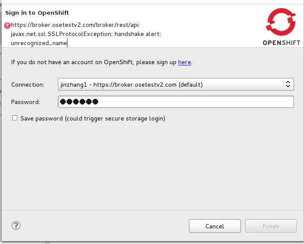Click the broker.osetestv2.com error URL line
The image size is (304, 244).
(x=75, y=25)
